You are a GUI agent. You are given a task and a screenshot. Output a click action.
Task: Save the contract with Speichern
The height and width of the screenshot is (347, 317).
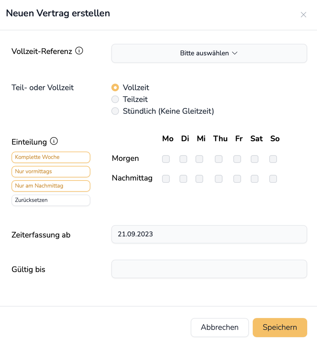(x=280, y=327)
